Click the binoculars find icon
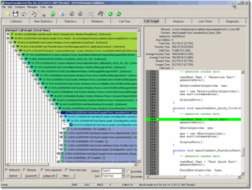 click(x=100, y=14)
